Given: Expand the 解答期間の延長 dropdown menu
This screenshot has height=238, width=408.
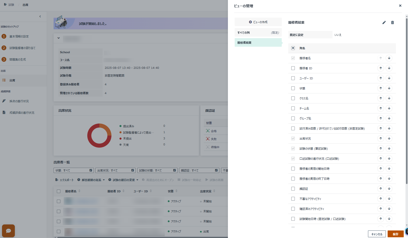Looking at the screenshot, I should coord(91,180).
